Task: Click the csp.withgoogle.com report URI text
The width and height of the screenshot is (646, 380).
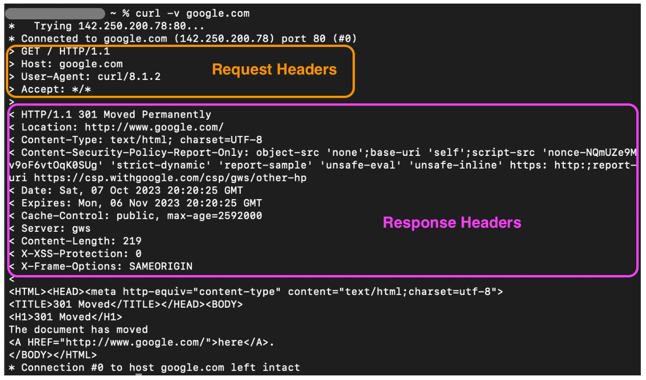Action: (170, 178)
